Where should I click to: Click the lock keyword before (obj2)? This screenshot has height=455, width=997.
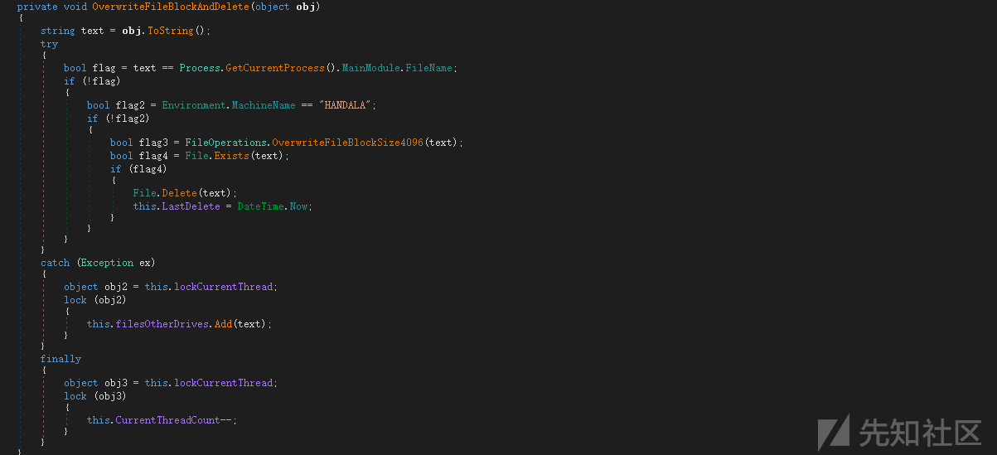click(75, 300)
